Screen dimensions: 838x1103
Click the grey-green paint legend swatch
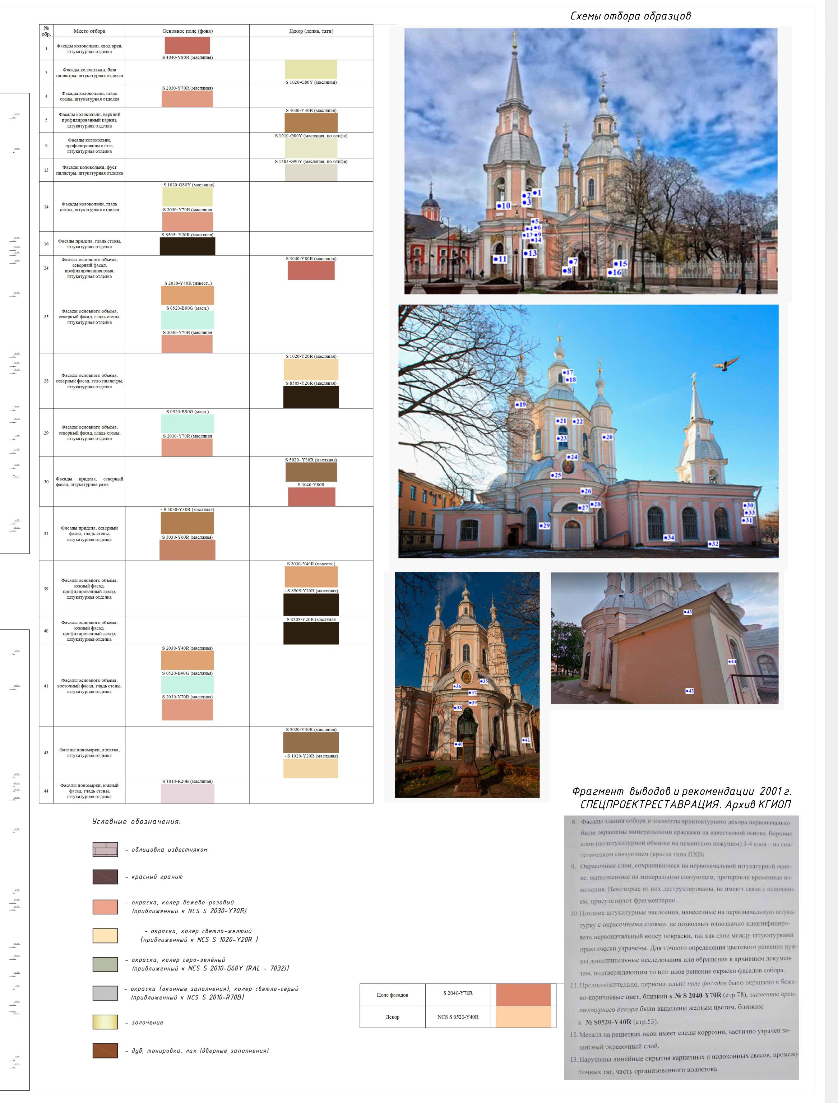[x=105, y=964]
